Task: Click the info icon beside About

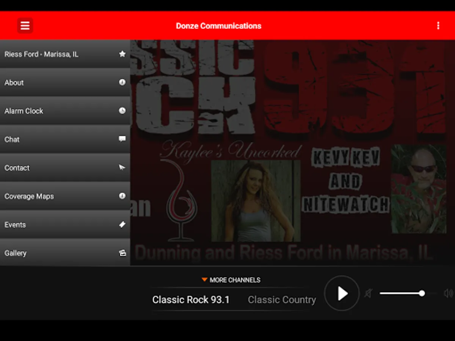Action: (x=122, y=82)
